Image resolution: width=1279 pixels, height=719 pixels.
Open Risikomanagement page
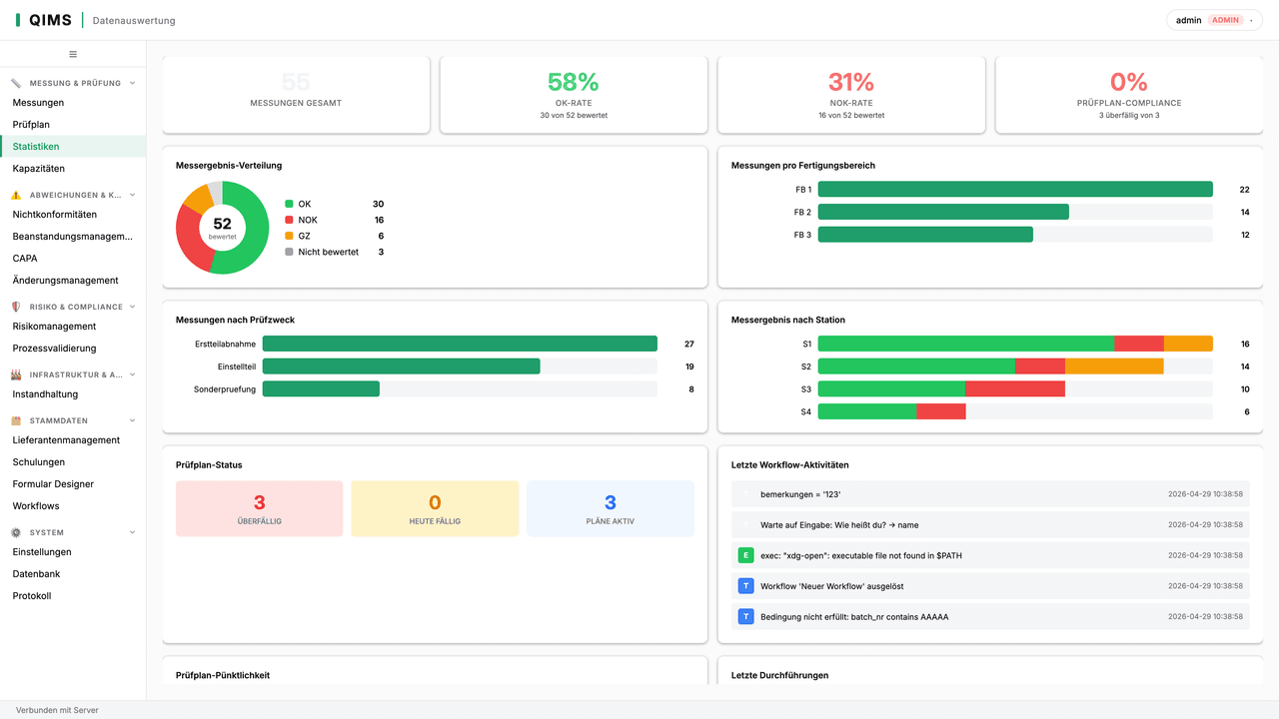coord(73,327)
